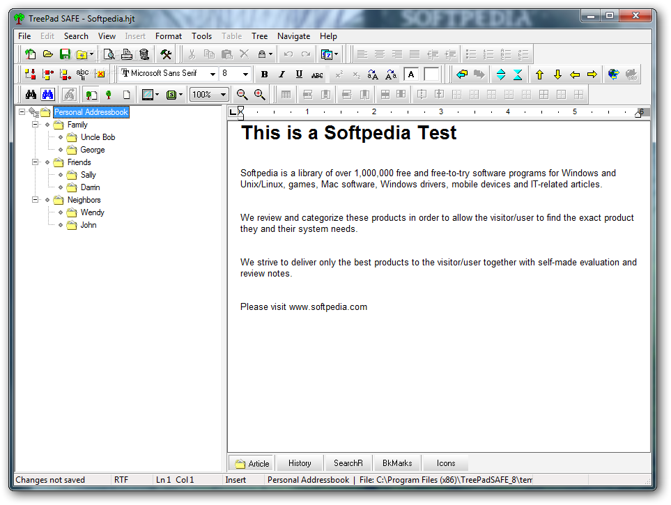Click the white background color swatch
Image resolution: width=671 pixels, height=505 pixels.
(431, 75)
